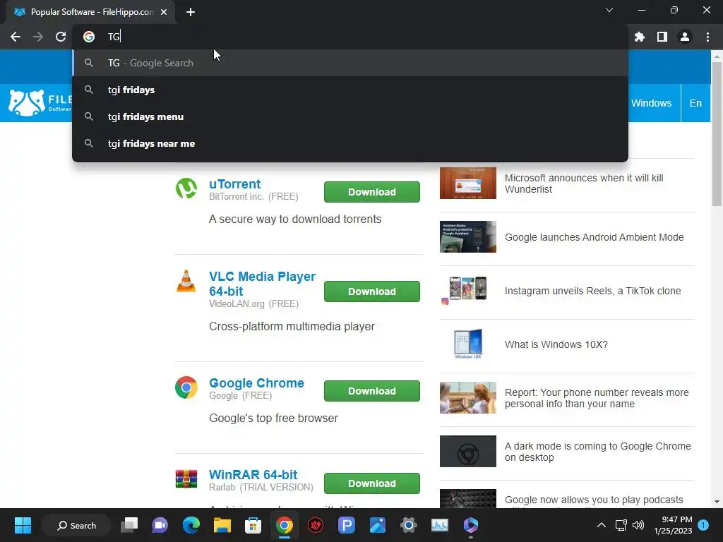Download Google Chrome
This screenshot has height=542, width=723.
(371, 391)
